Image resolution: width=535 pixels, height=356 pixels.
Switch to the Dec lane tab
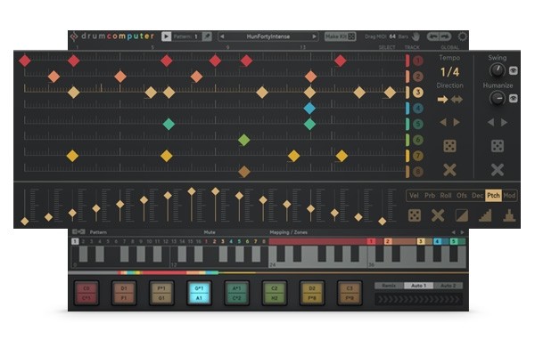coord(477,196)
